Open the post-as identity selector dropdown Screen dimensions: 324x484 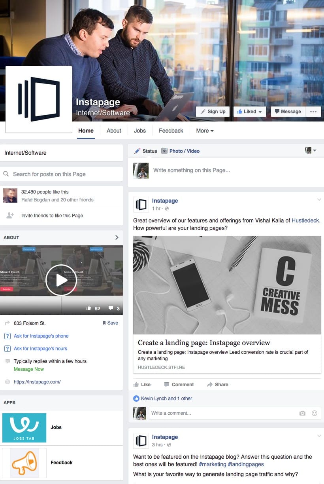[x=311, y=151]
